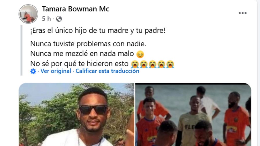260x146 pixels.
Task: Click the line "Nunca me mezclé en nada malo"
Action: (x=82, y=54)
